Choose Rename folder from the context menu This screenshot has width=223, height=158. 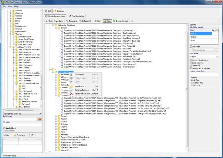tap(84, 90)
